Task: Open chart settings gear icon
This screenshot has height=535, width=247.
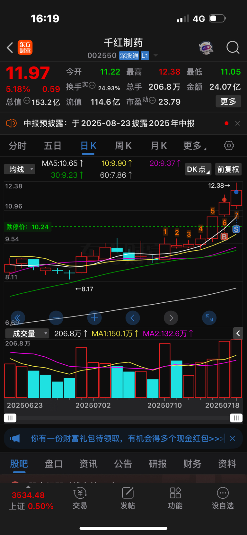Action: [229, 146]
